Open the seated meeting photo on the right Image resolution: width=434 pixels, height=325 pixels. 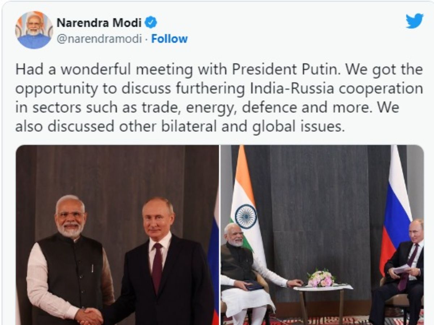(x=322, y=235)
